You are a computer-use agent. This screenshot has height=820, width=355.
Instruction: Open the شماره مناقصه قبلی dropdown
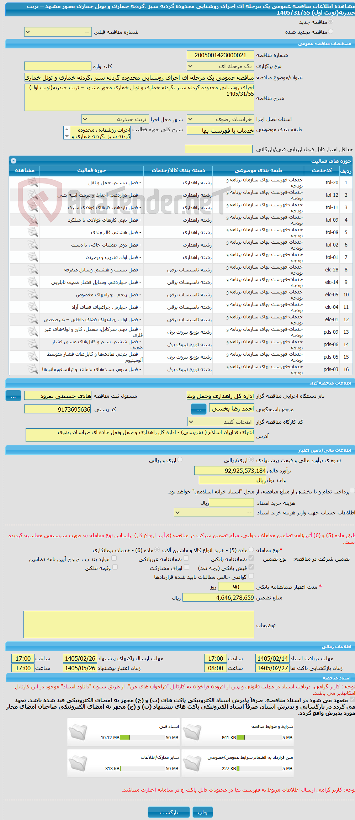pyautogui.click(x=58, y=32)
